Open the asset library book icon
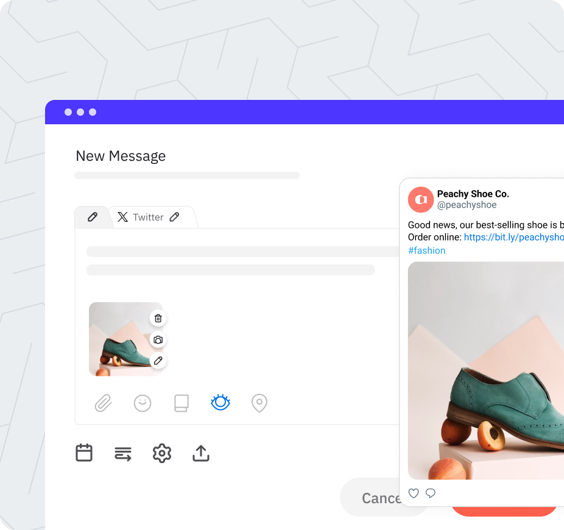The image size is (564, 530). tap(182, 403)
